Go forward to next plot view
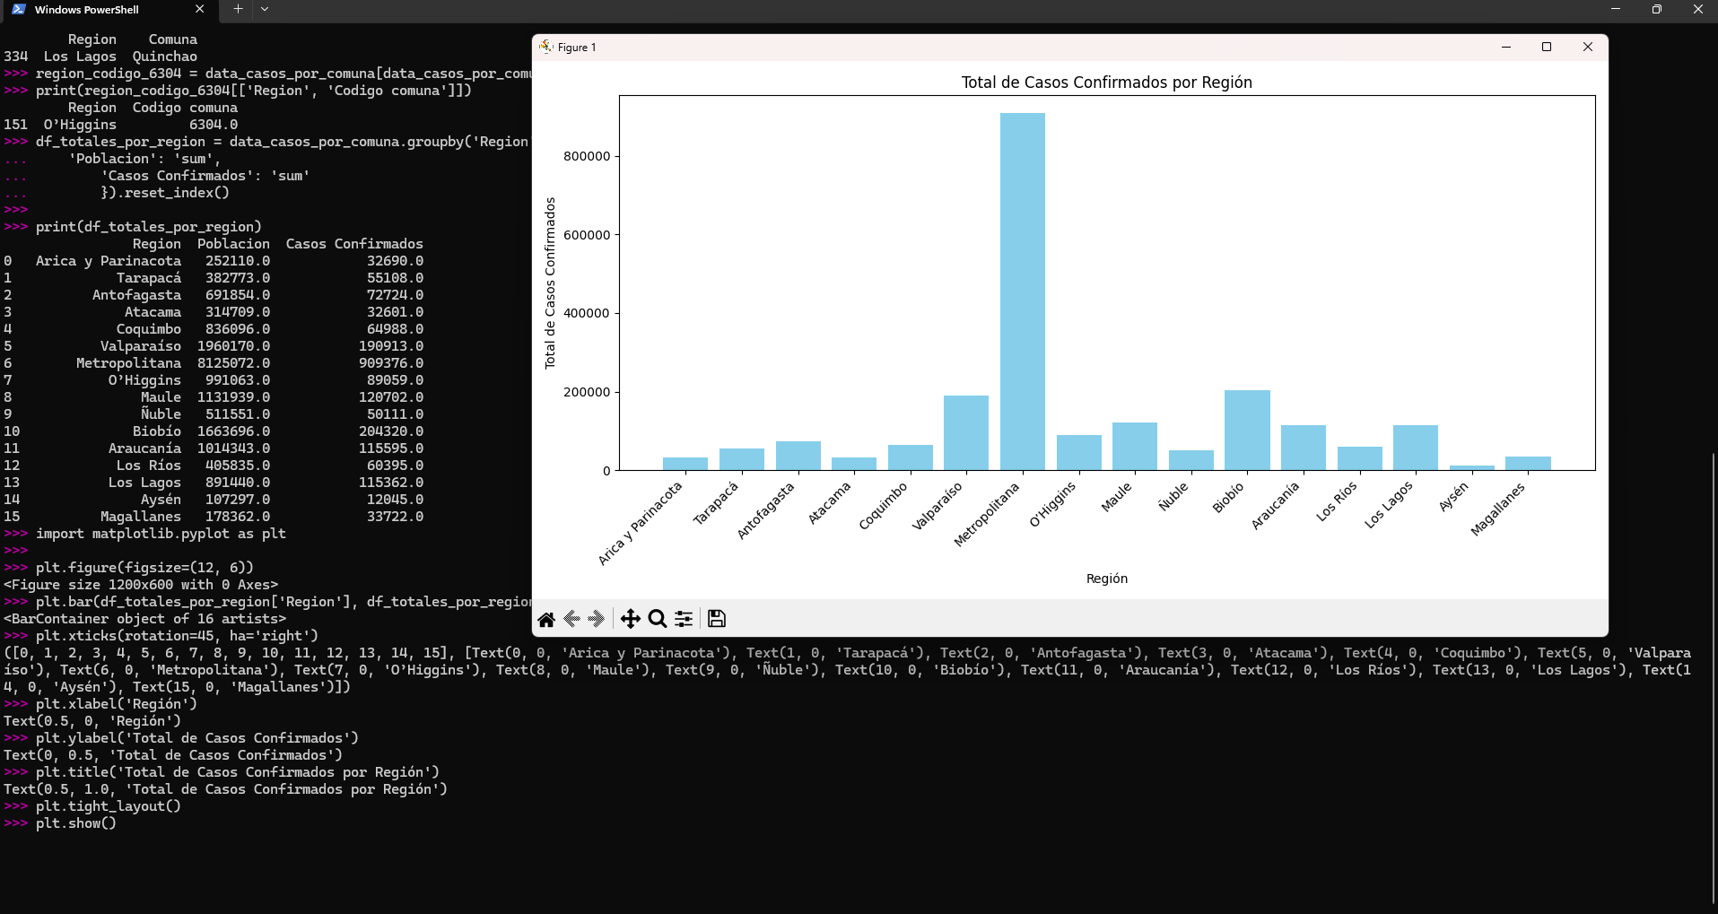Image resolution: width=1718 pixels, height=914 pixels. tap(597, 619)
